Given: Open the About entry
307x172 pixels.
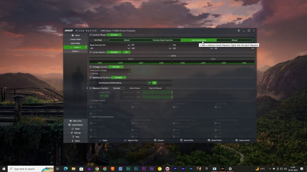Looking at the screenshot, I should [x=75, y=141].
